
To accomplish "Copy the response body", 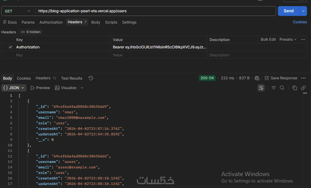I will [295, 88].
